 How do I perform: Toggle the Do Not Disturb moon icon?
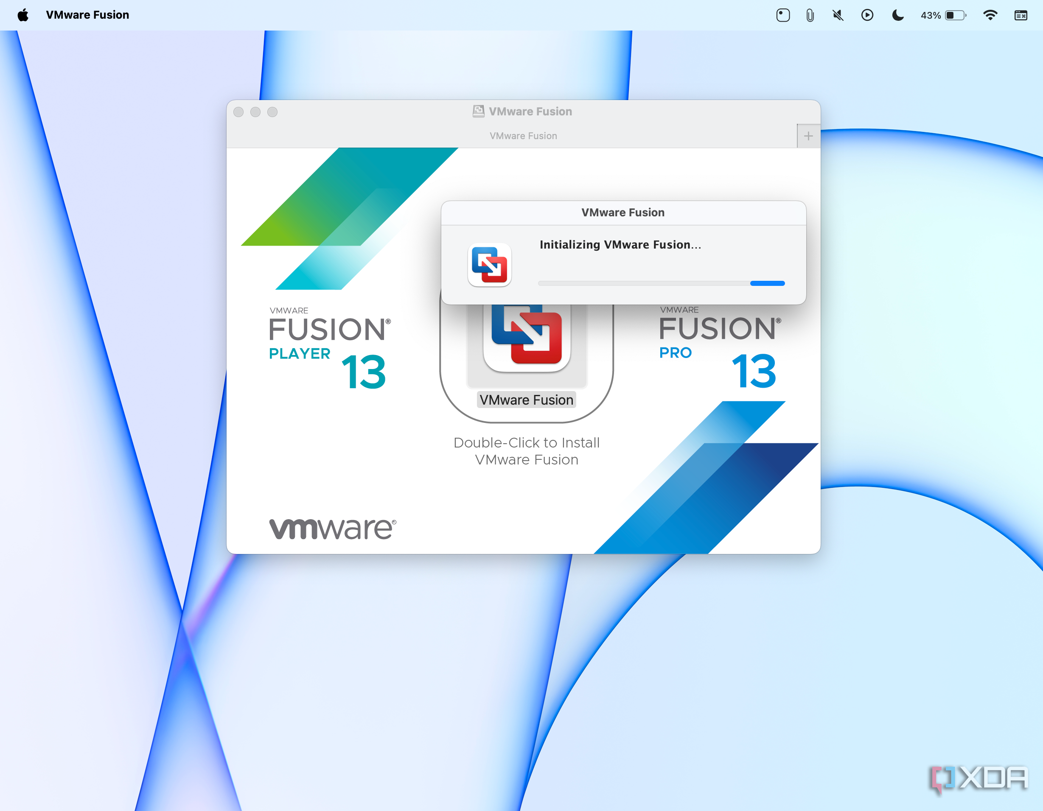point(898,15)
